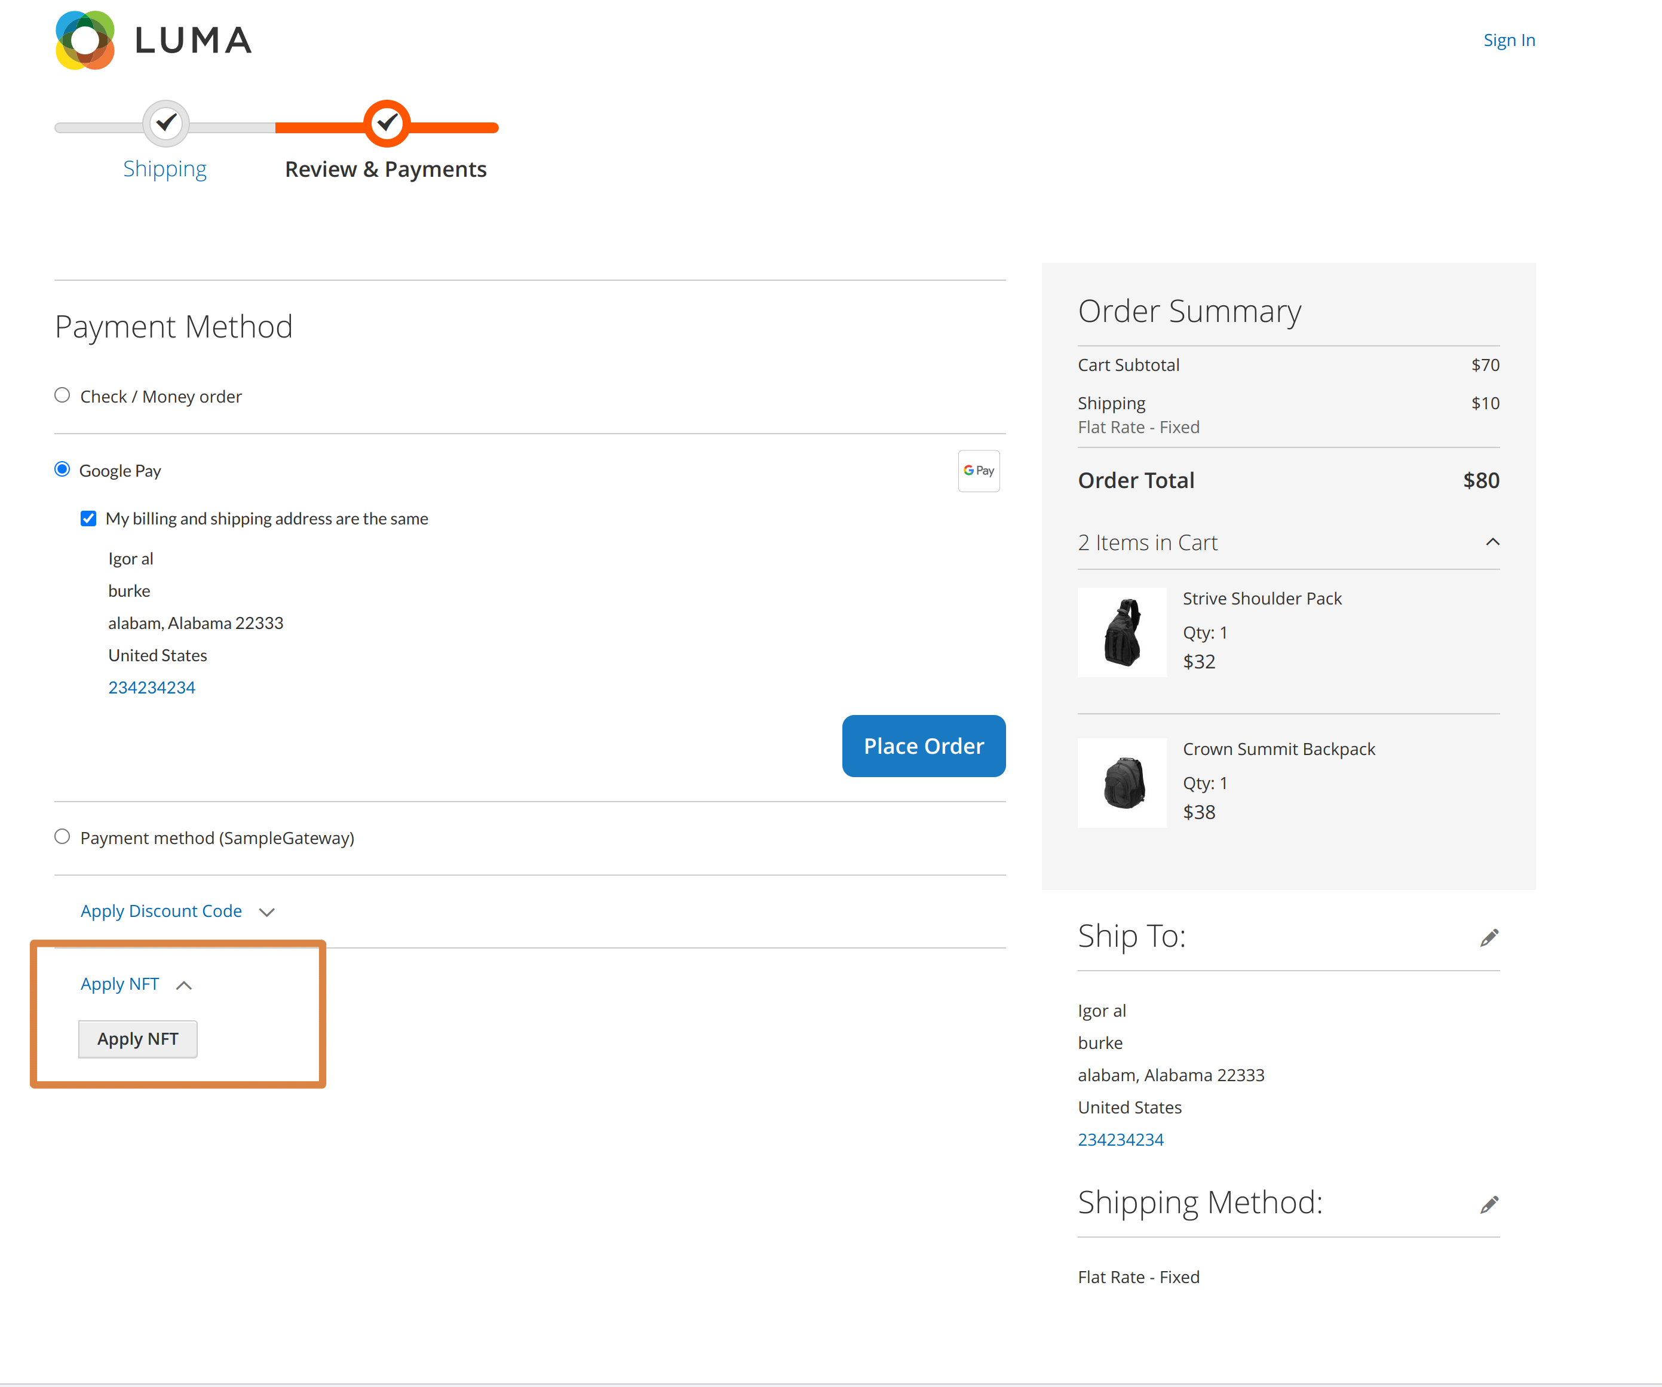The image size is (1662, 1387).
Task: Click the Apply NFT button
Action: 138,1039
